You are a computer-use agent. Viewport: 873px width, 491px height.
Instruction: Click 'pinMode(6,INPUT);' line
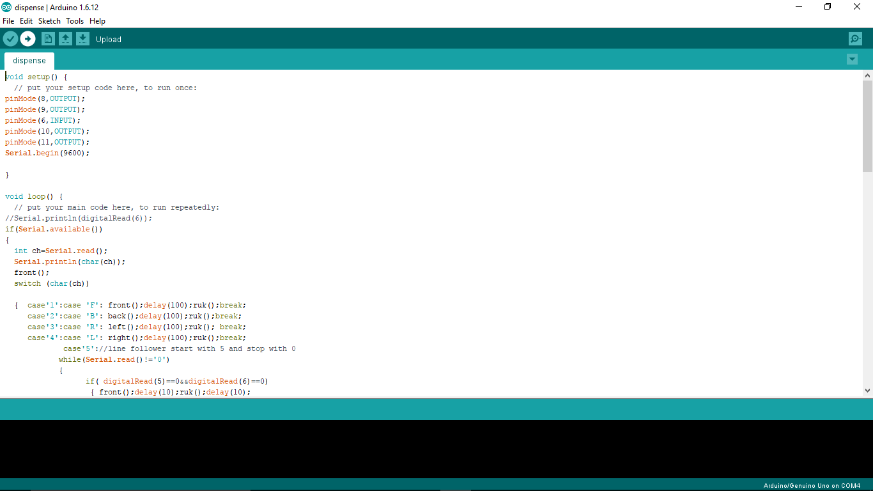pyautogui.click(x=43, y=120)
